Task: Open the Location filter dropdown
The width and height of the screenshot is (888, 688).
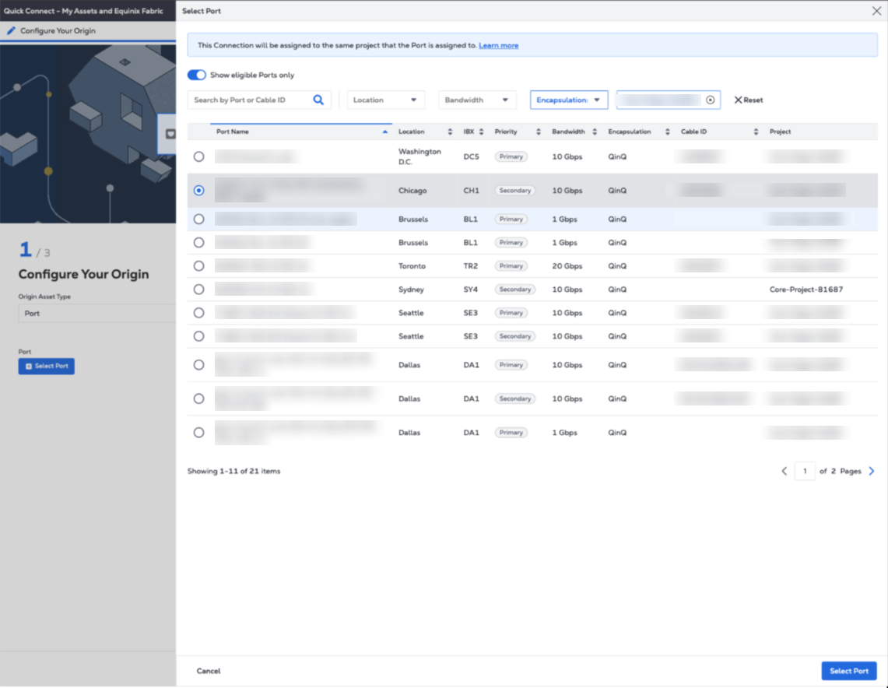Action: click(385, 100)
